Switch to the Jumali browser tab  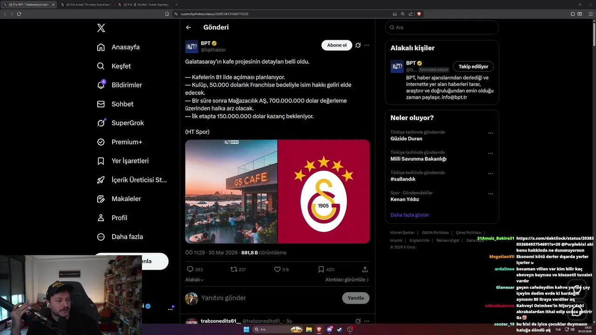point(86,5)
